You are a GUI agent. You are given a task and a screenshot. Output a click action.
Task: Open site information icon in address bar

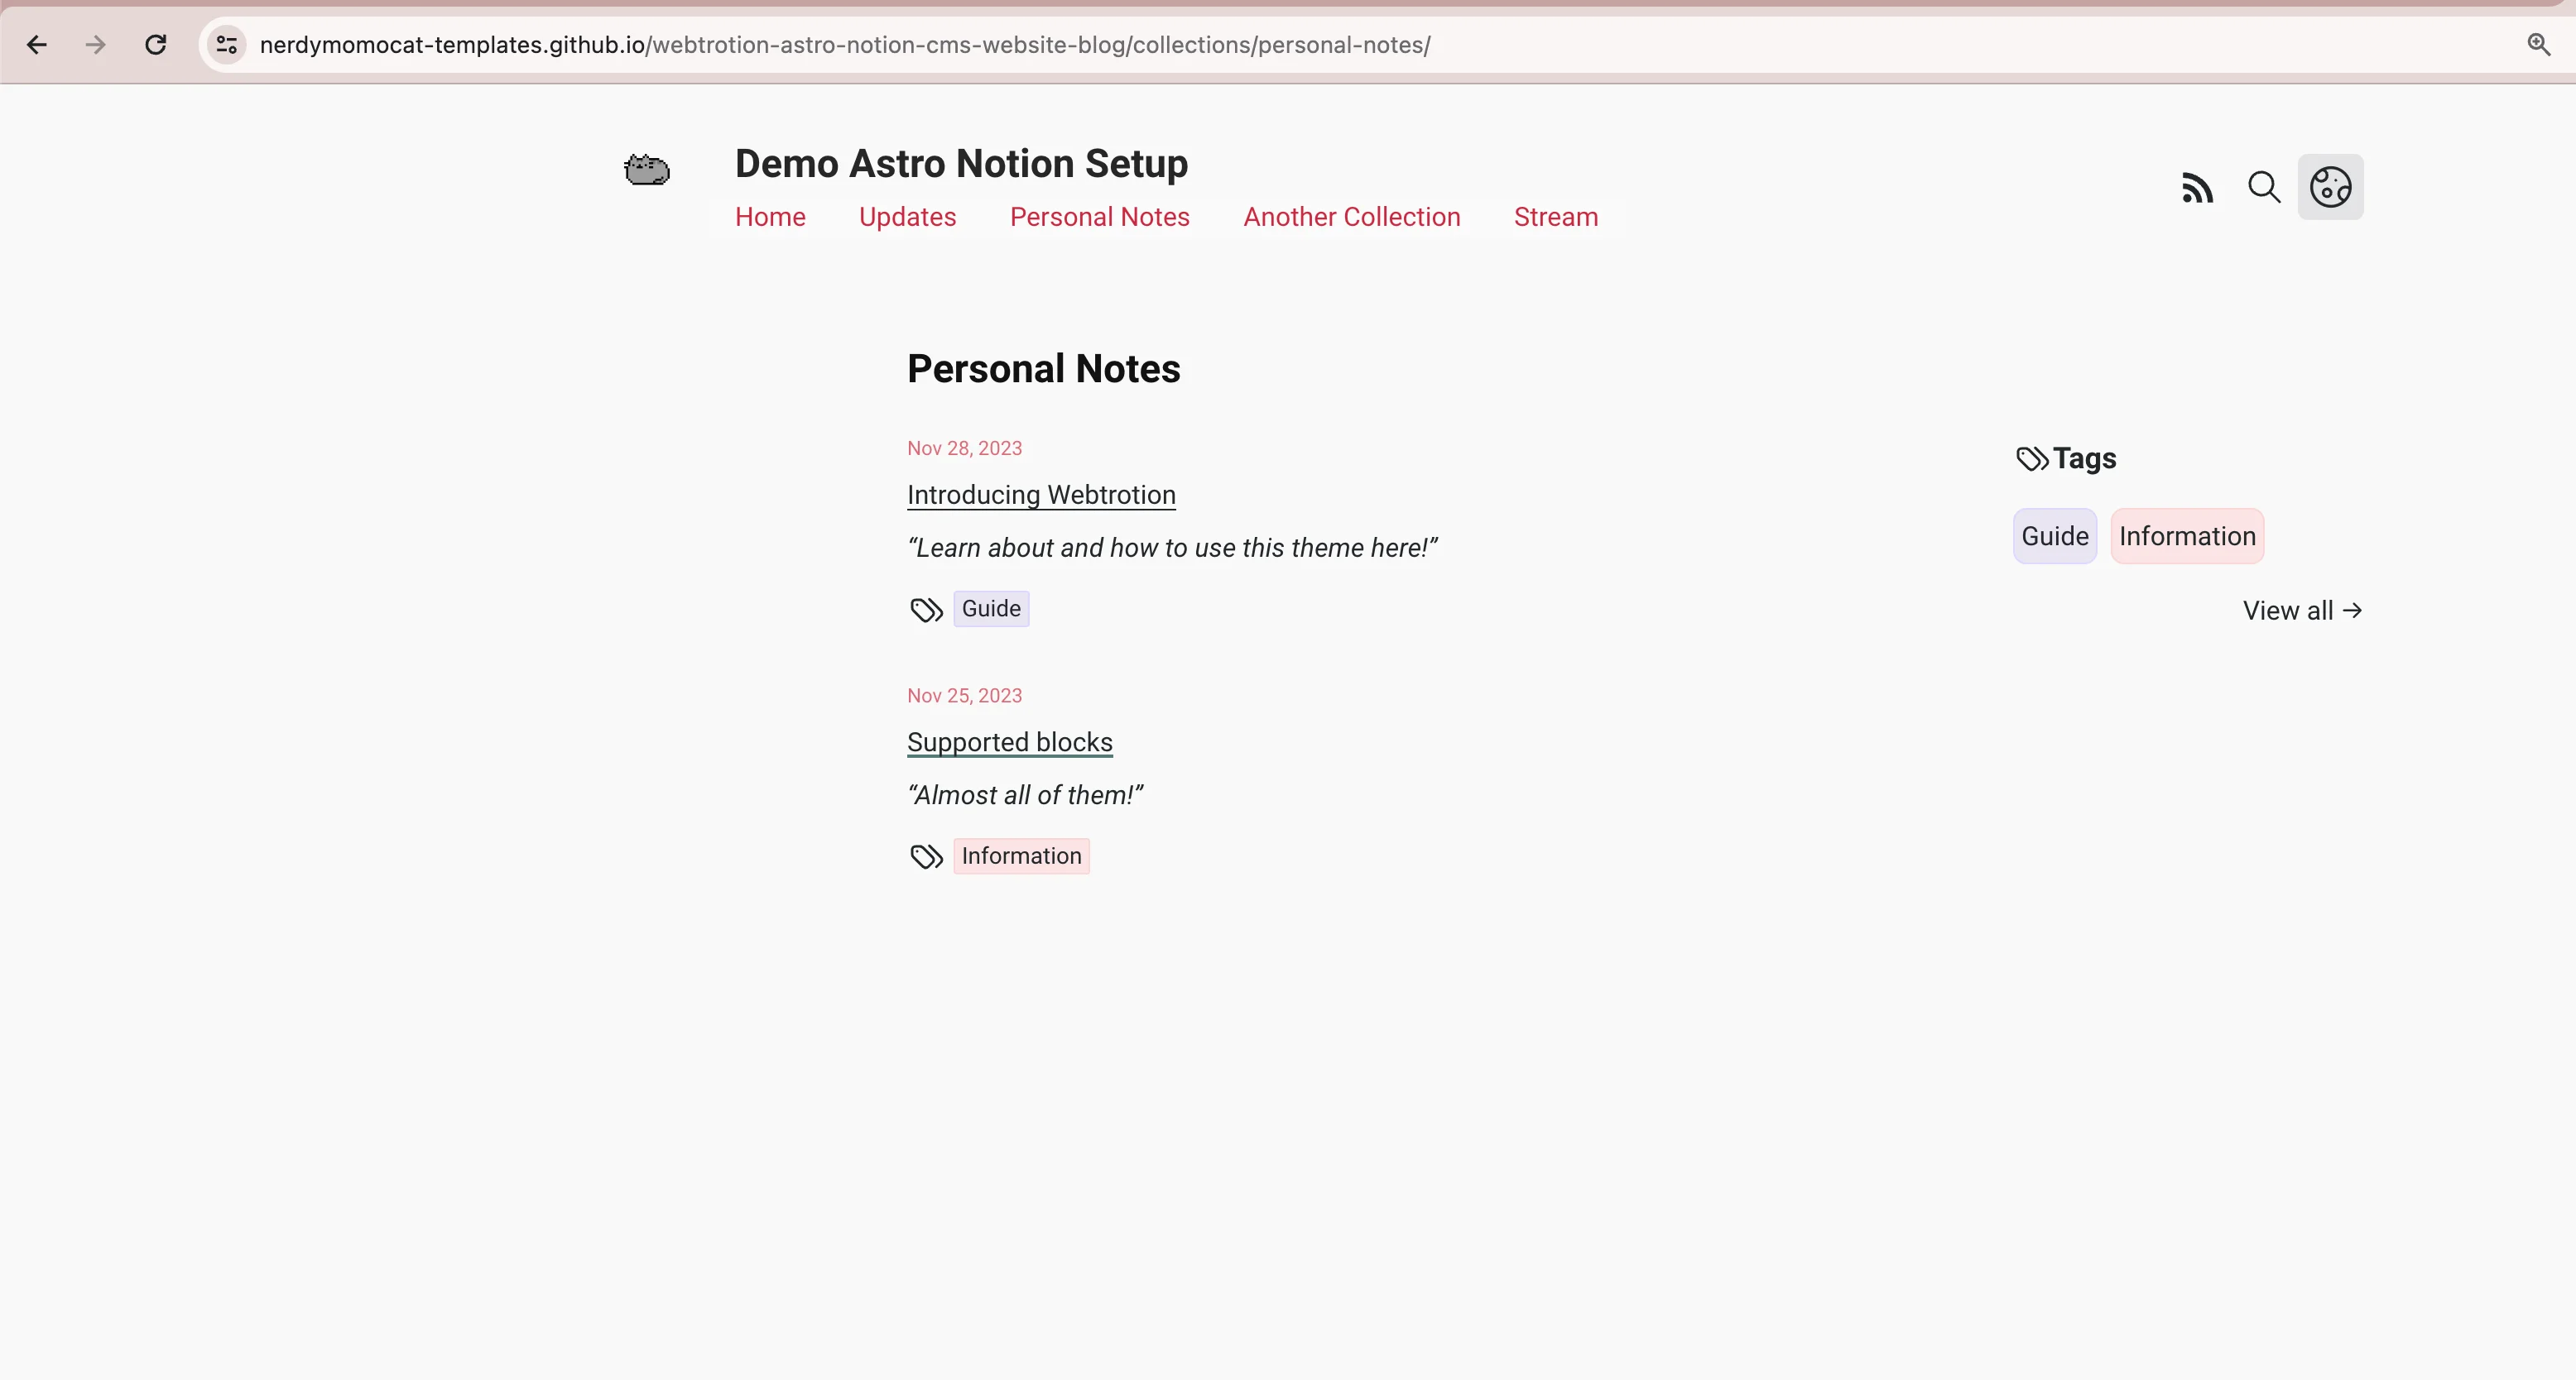coord(227,45)
